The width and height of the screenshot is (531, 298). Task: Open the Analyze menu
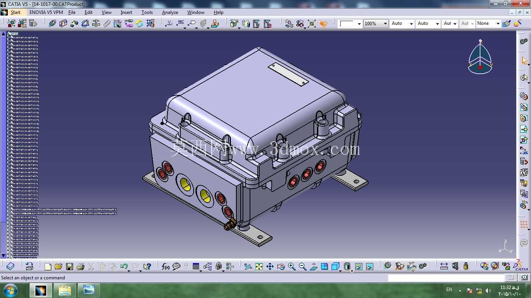click(x=170, y=12)
